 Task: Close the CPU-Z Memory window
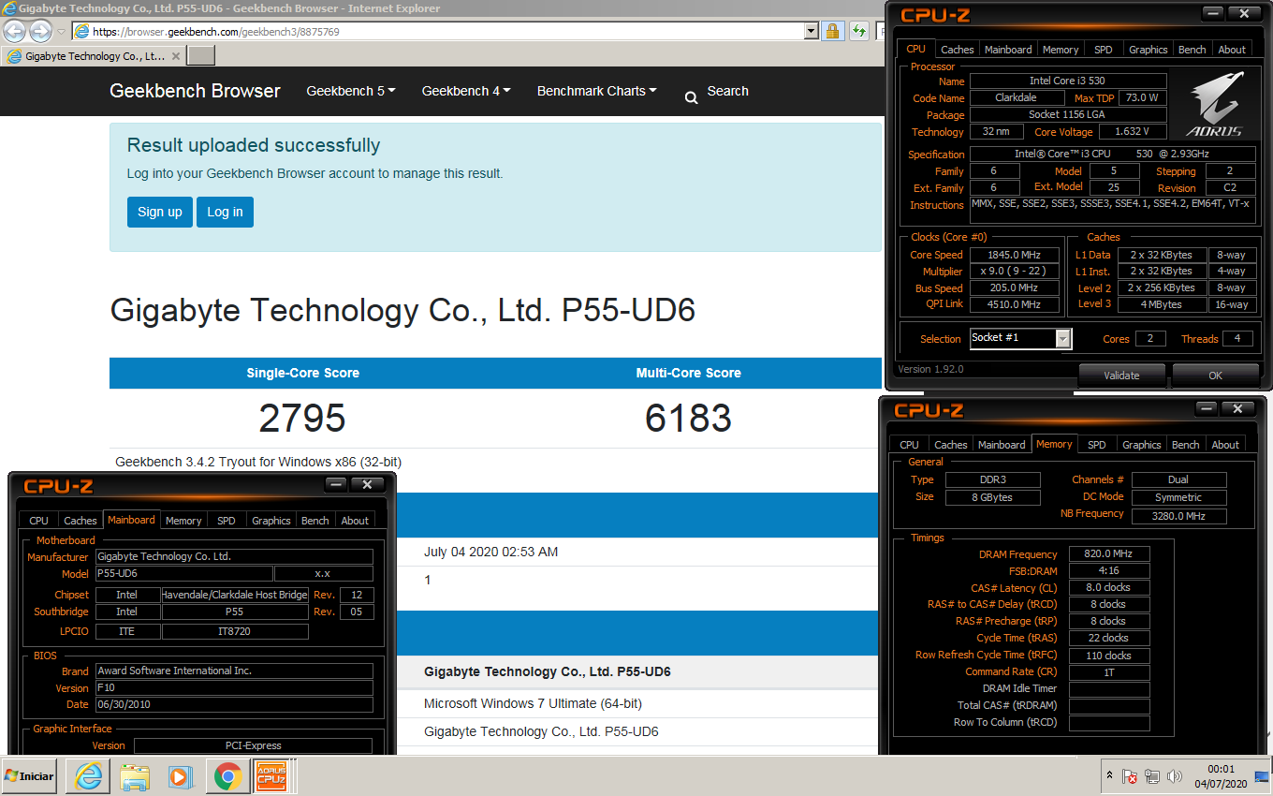coord(1238,409)
